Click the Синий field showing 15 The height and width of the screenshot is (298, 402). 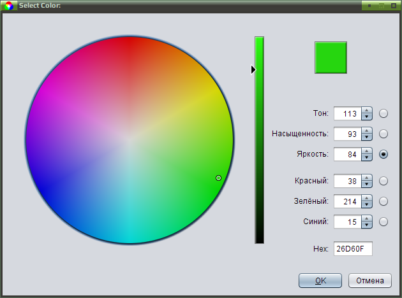pyautogui.click(x=348, y=222)
